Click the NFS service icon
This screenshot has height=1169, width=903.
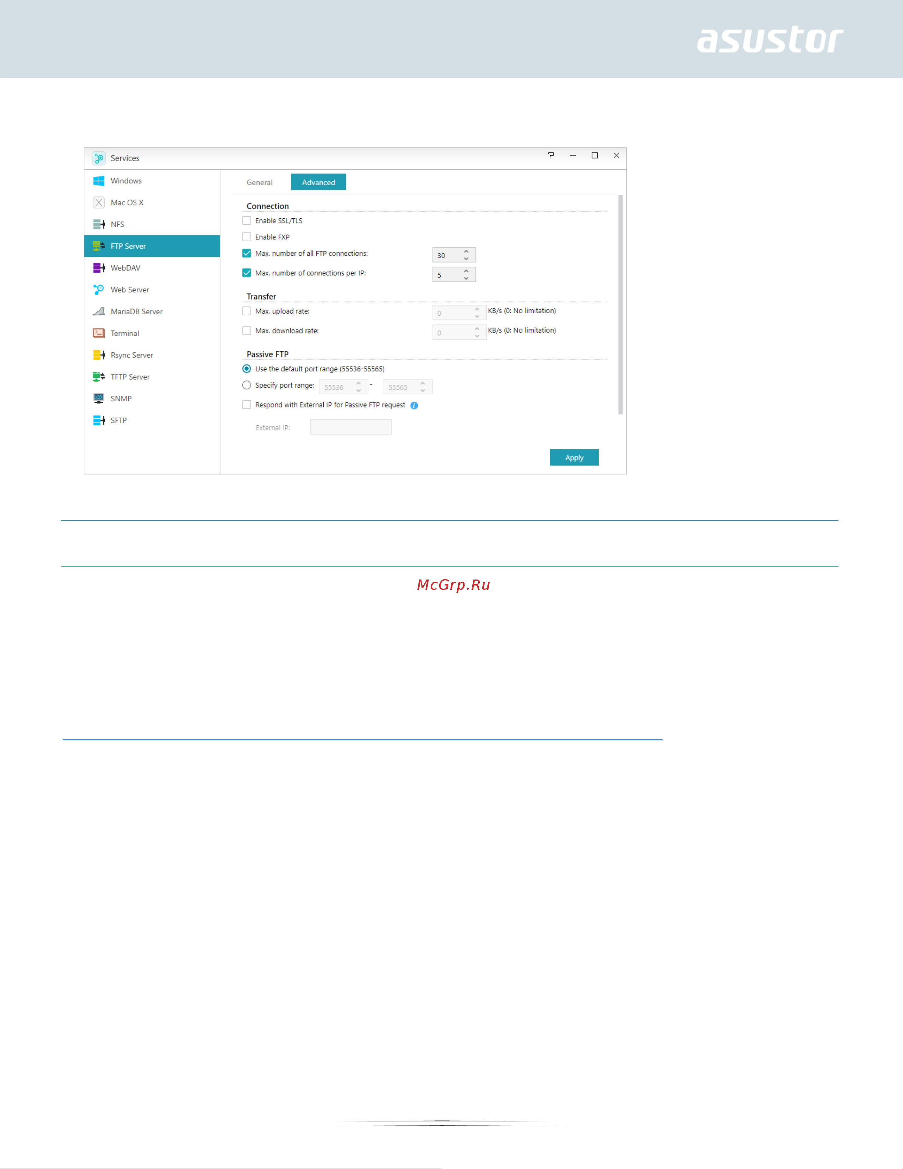[98, 224]
